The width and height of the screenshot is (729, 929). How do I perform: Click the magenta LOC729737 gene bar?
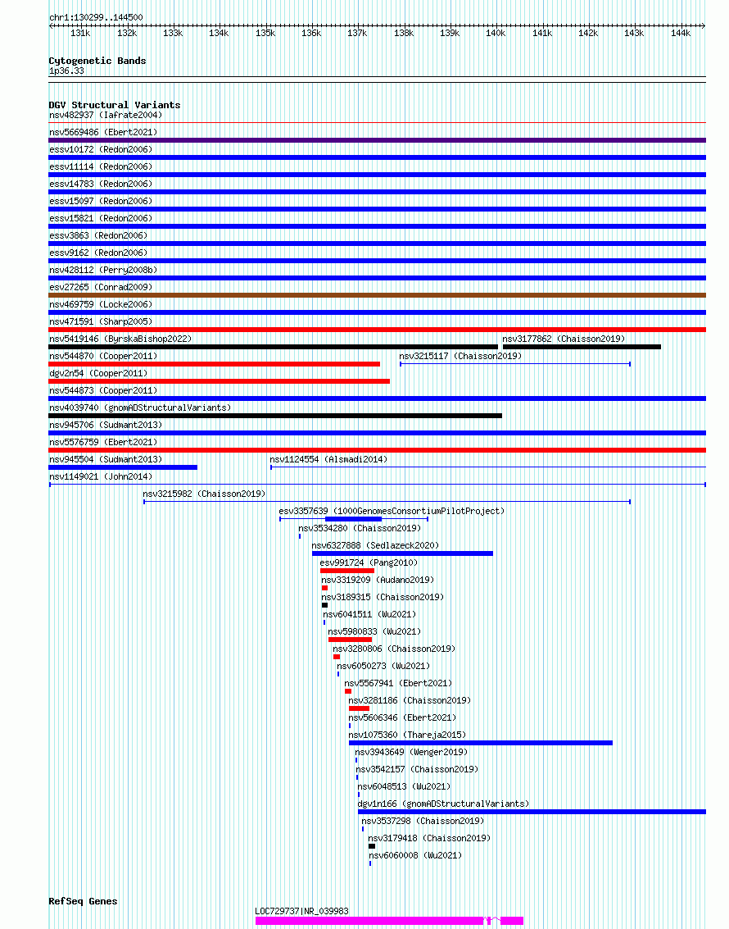click(x=389, y=921)
